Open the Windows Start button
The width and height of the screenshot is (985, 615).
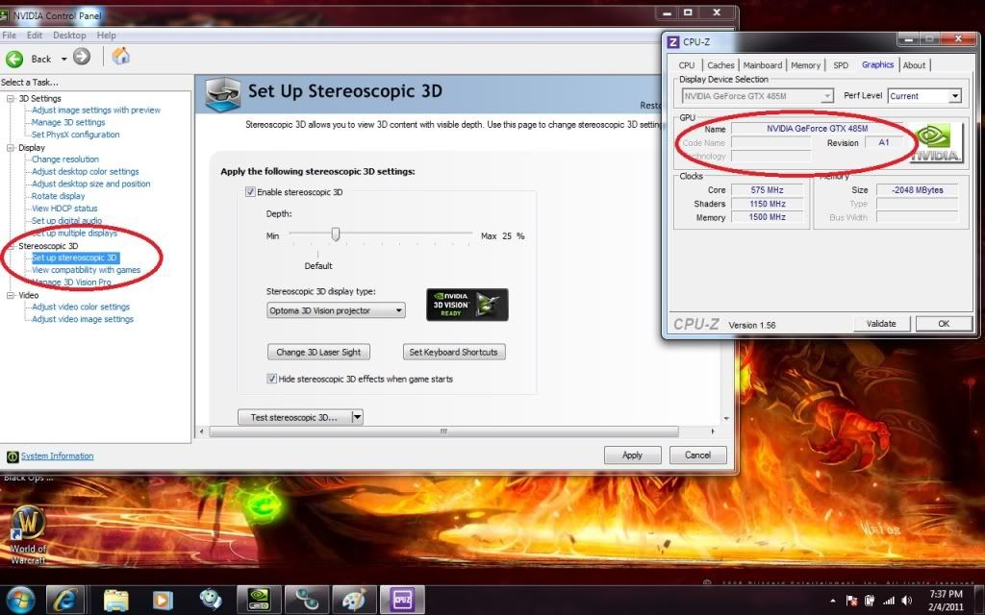(21, 600)
